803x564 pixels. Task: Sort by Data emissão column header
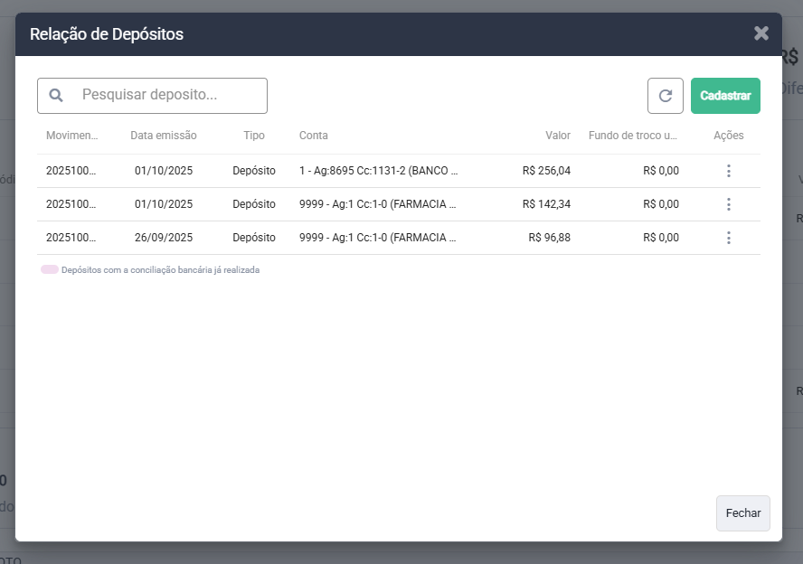pos(163,136)
